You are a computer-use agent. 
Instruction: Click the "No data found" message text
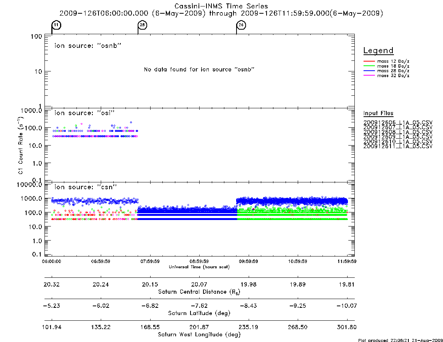(x=199, y=70)
